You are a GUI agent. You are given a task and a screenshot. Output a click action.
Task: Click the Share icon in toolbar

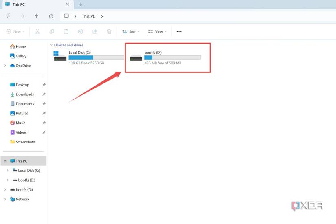coord(95,32)
